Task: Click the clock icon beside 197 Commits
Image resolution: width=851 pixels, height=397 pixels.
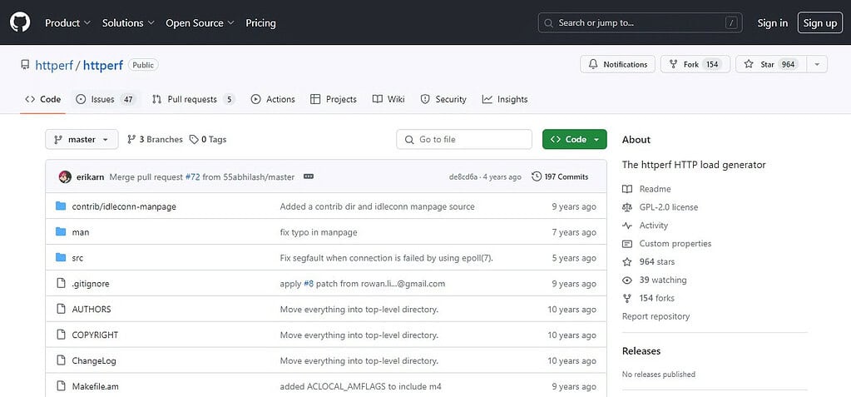Action: (x=537, y=176)
